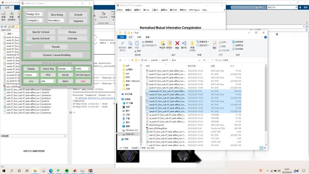Click the New folder icon in Explorer

click(192, 43)
